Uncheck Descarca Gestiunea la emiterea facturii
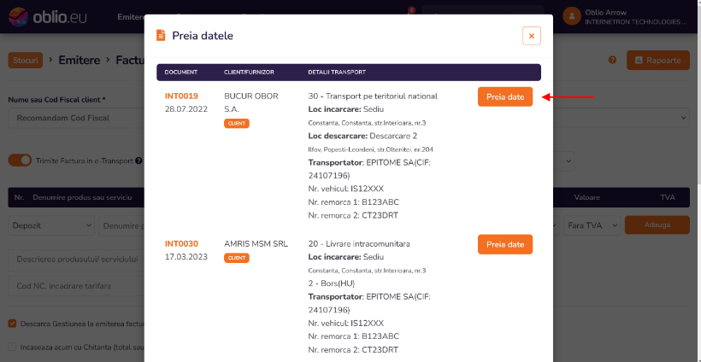The height and width of the screenshot is (362, 701). click(12, 324)
